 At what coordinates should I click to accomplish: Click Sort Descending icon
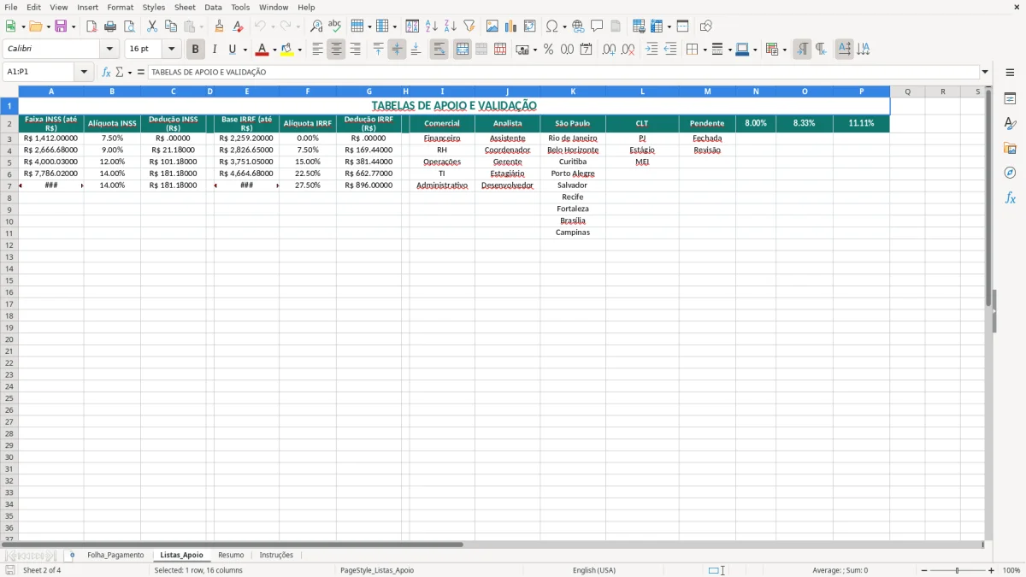(450, 26)
